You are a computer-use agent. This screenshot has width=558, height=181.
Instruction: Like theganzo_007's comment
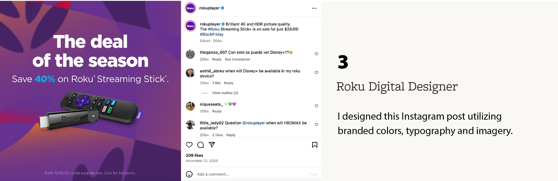[x=316, y=54]
